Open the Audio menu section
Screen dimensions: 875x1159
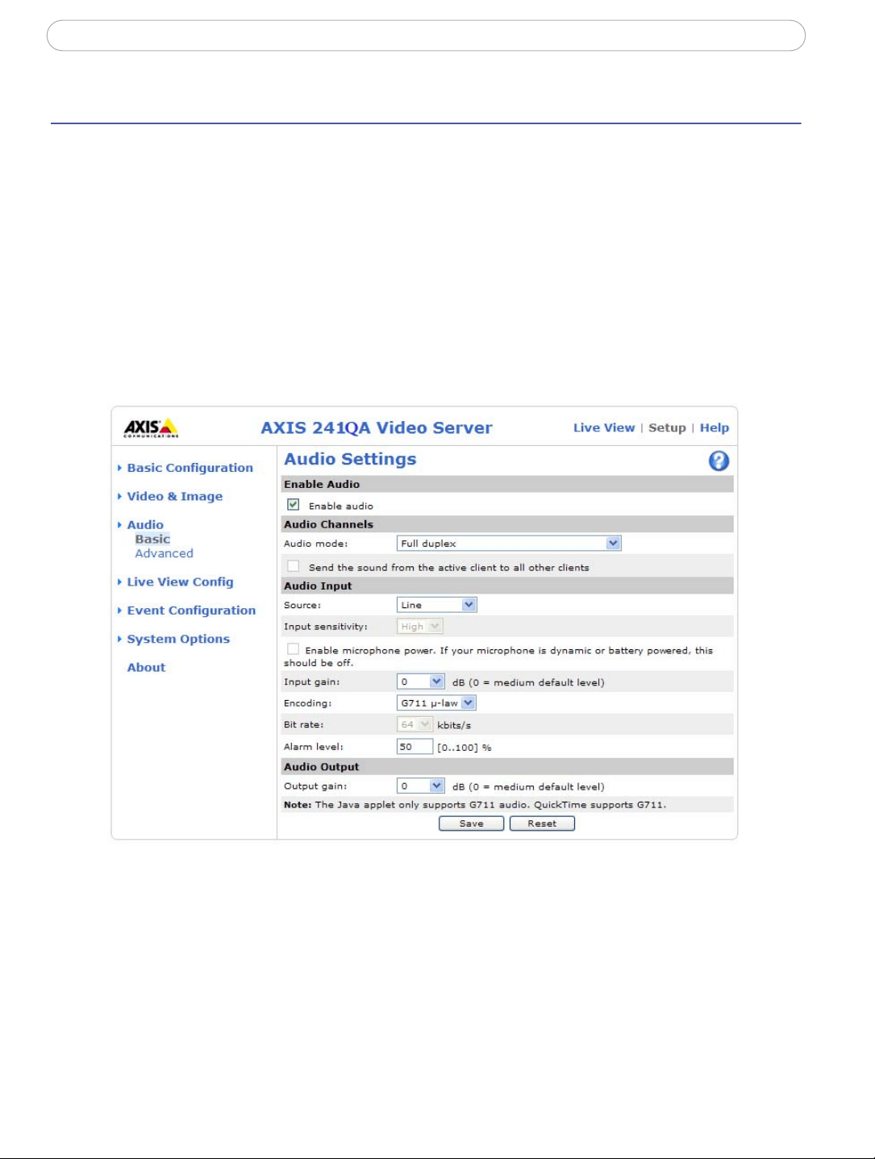coord(145,525)
